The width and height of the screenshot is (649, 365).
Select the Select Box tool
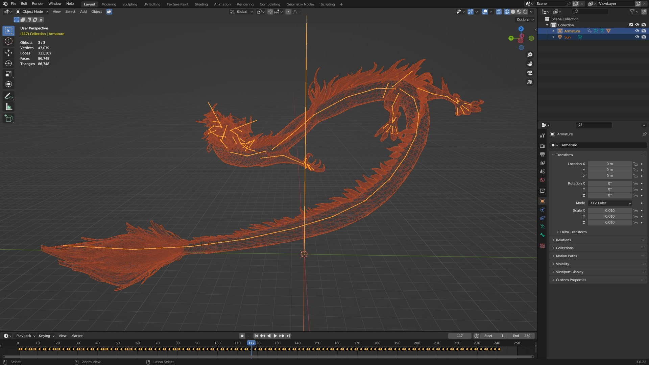pos(9,31)
